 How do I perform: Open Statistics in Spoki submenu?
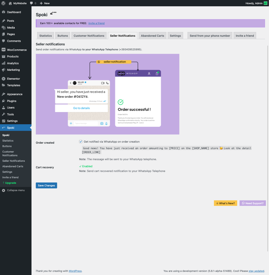pos(8,141)
